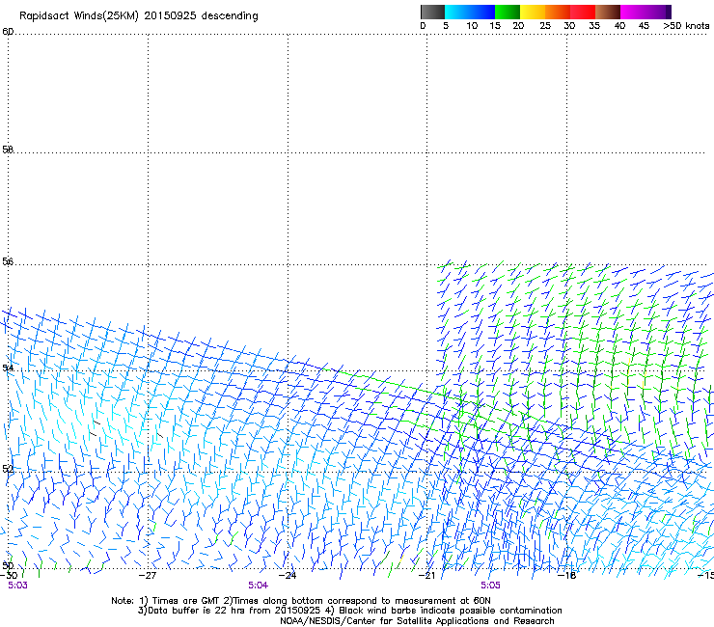Click the brown 35-40 knots legend swatch

pos(608,12)
